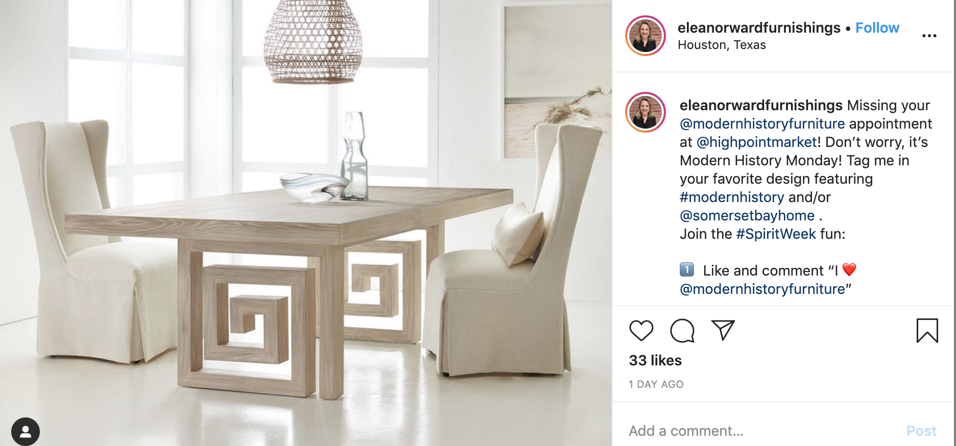Image resolution: width=956 pixels, height=446 pixels.
Task: Open the three-dot more options menu
Action: 929,36
